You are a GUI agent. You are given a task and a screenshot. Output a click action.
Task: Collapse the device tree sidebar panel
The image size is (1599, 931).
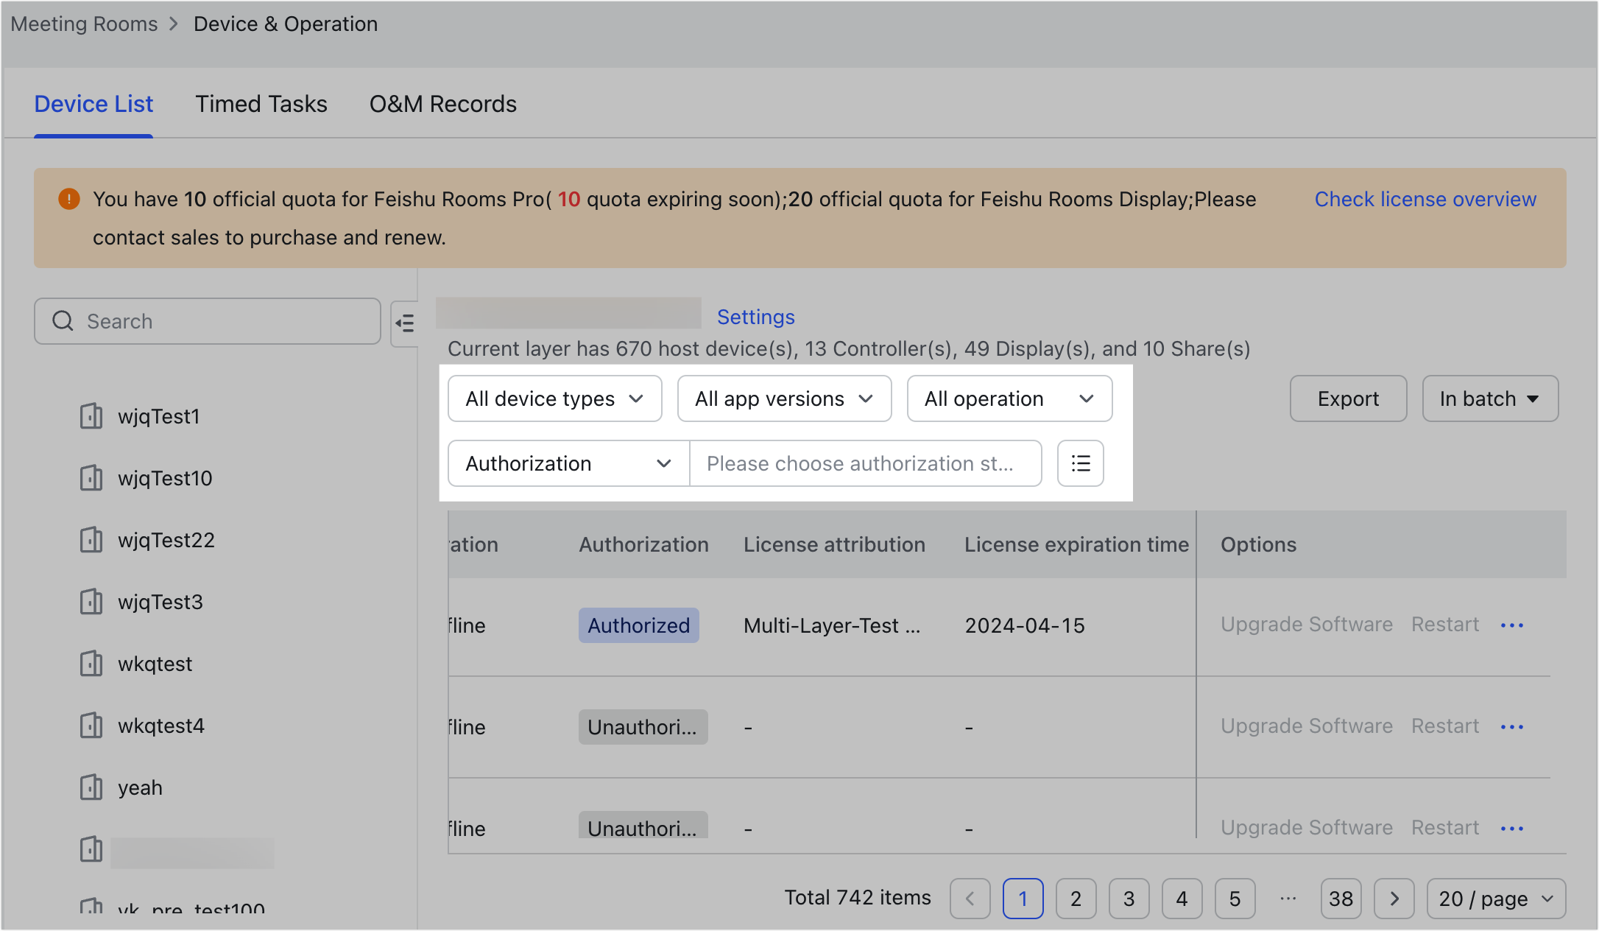click(x=404, y=323)
